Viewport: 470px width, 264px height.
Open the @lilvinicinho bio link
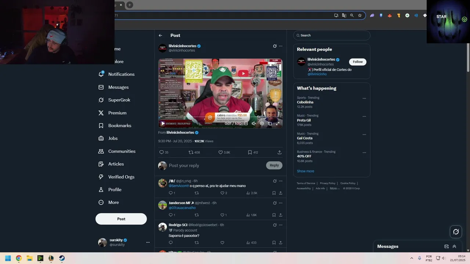(x=317, y=74)
